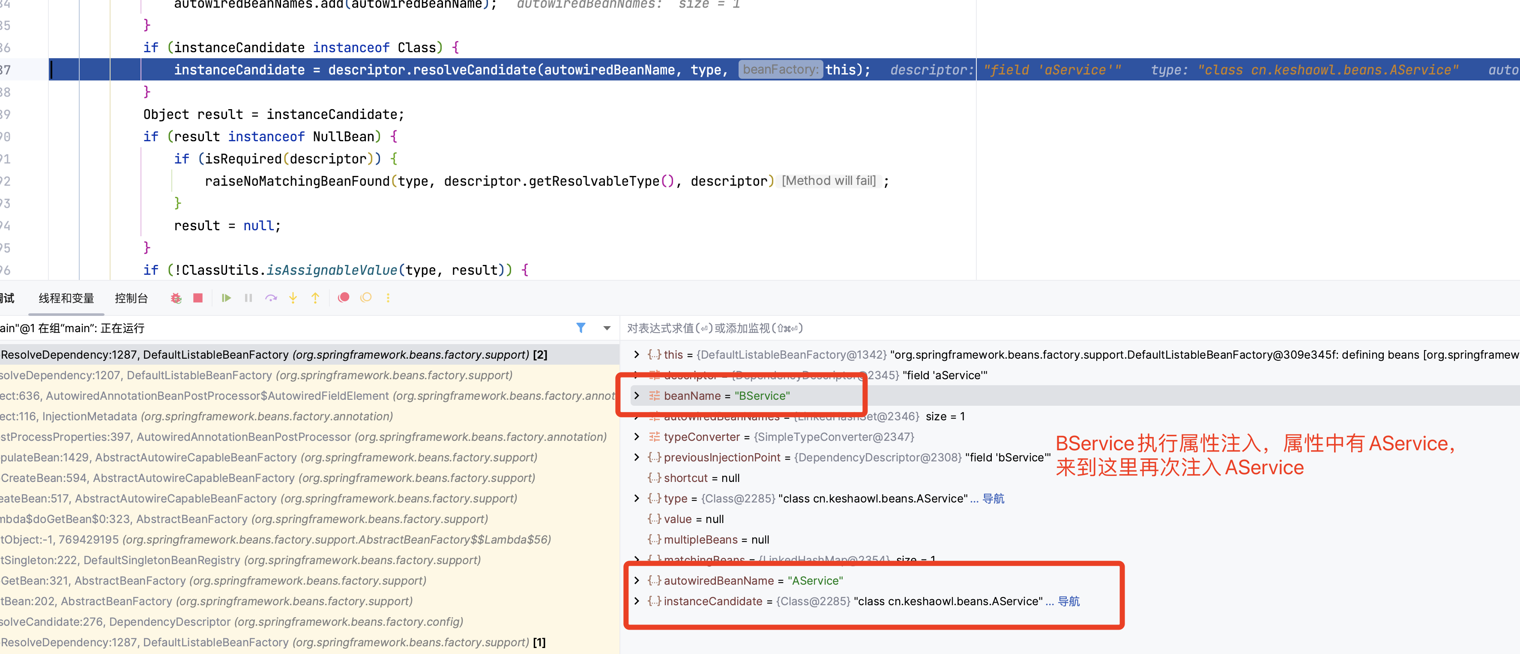Click the red Stop debugging square
1520x654 pixels.
(198, 298)
